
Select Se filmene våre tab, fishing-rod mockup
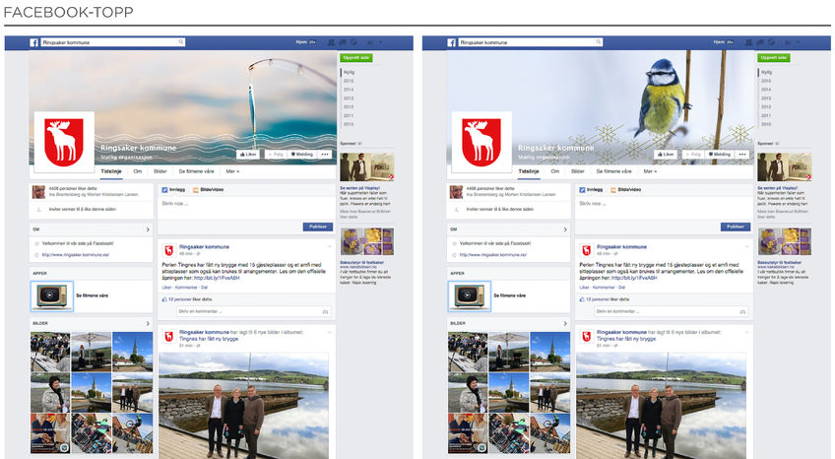pos(197,171)
